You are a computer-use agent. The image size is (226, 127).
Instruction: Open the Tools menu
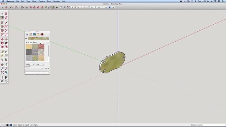point(49,1)
